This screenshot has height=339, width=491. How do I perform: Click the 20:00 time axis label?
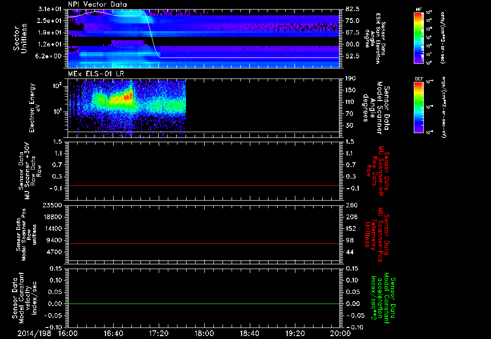pos(340,333)
